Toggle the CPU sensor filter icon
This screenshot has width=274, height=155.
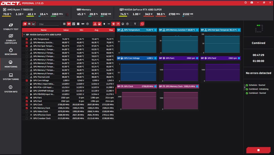pyautogui.click(x=64, y=24)
